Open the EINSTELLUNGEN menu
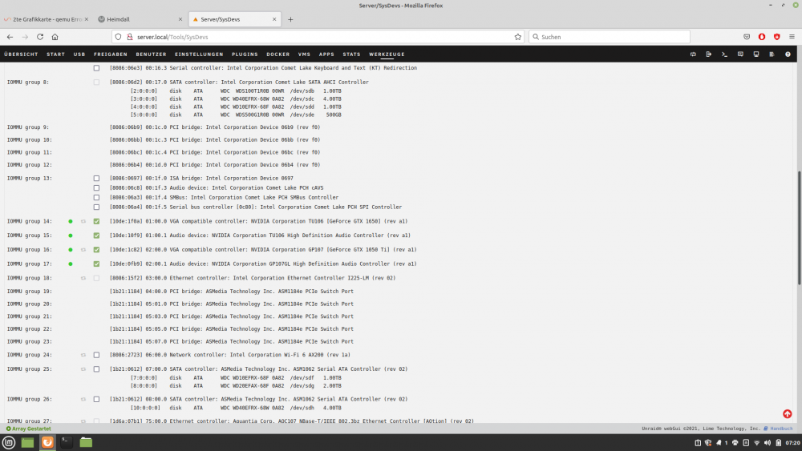Viewport: 802px width, 451px height. pyautogui.click(x=199, y=54)
